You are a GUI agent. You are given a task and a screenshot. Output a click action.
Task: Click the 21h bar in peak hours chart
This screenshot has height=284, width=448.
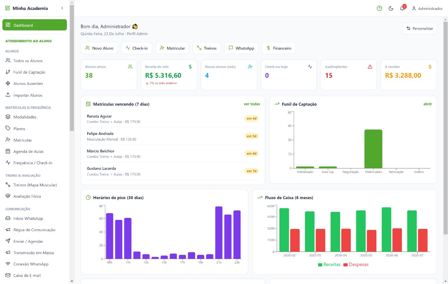219,232
